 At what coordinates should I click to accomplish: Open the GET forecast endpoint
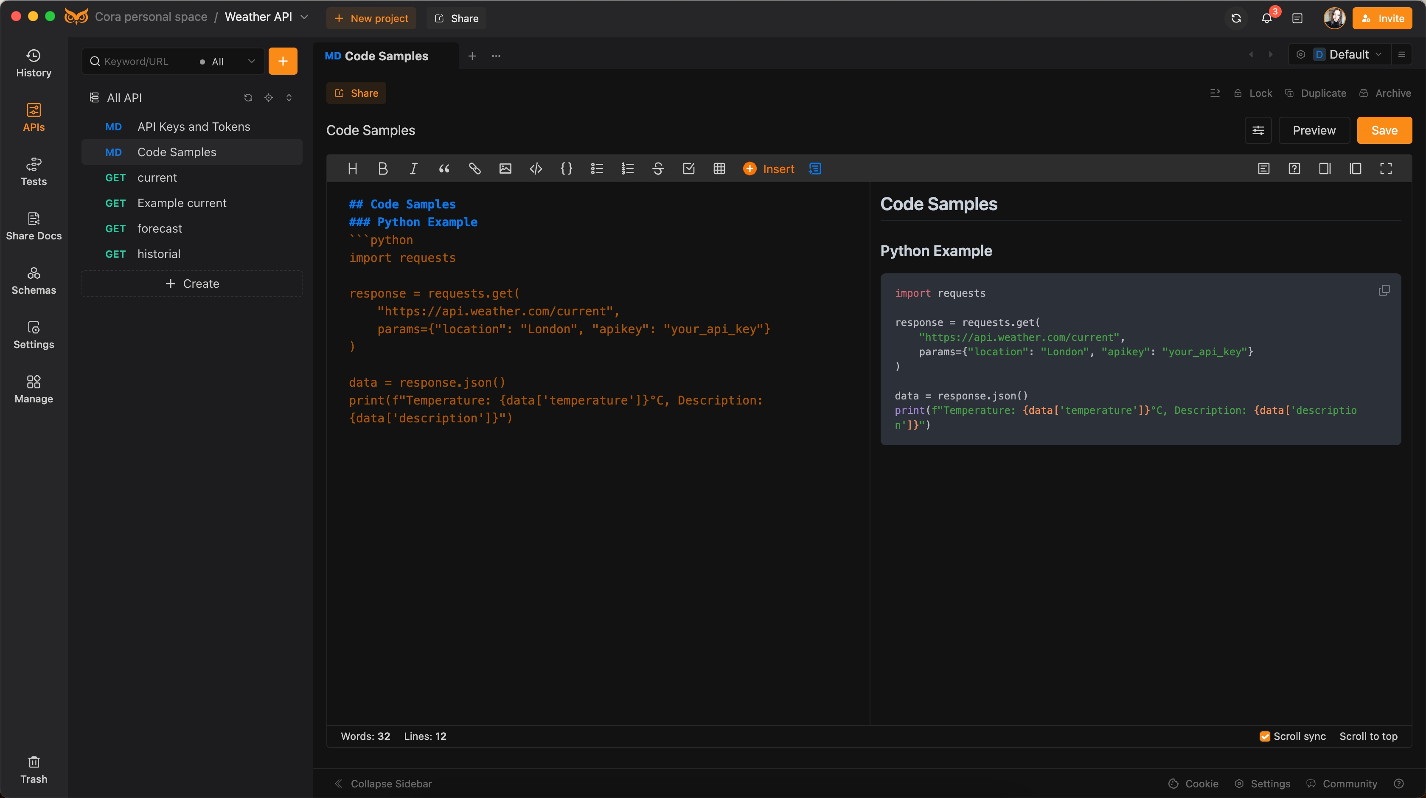pos(191,229)
